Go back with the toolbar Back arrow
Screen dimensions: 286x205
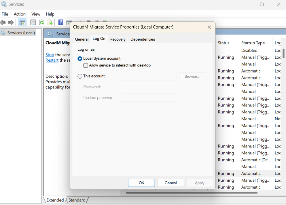(x=3, y=23)
